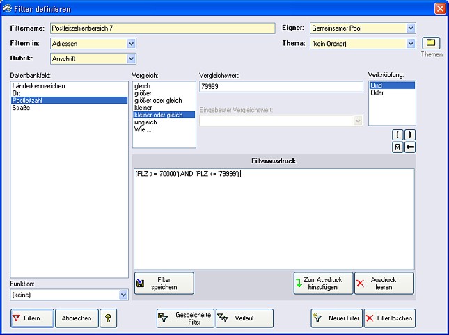Expand the Rubrik combo box
Viewport: 449px width, 335px height.
tap(132, 58)
